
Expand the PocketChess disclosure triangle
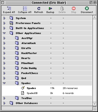[4, 73]
